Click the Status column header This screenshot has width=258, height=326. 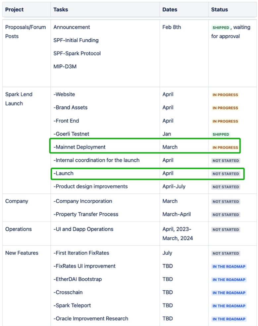tap(219, 10)
